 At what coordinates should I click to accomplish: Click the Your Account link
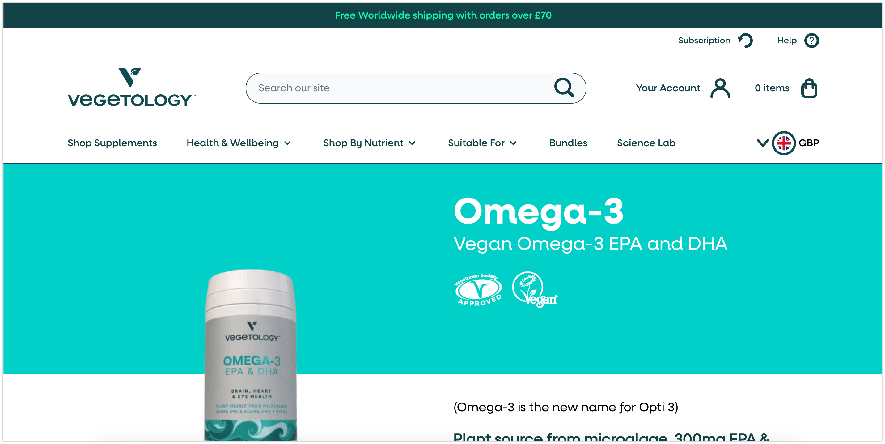[667, 88]
